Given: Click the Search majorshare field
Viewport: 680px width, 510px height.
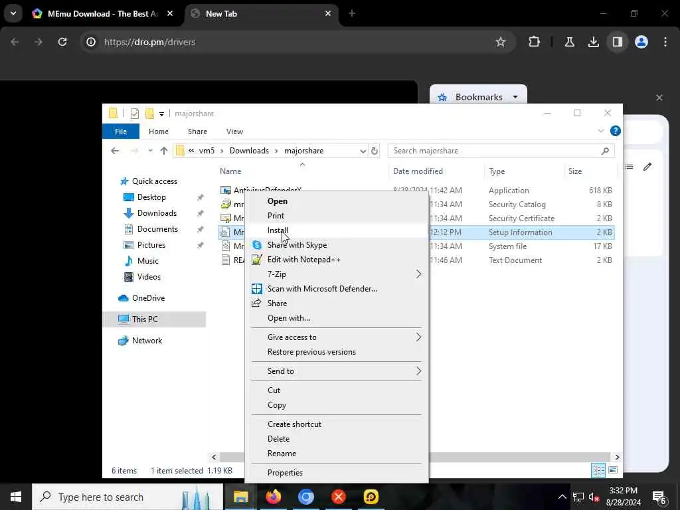Looking at the screenshot, I should pos(501,151).
